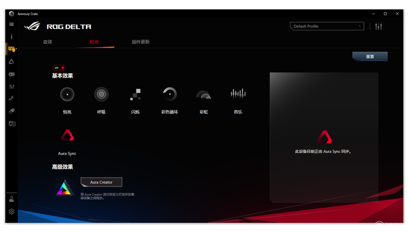Open the news monitor sidebar icon

click(x=12, y=124)
